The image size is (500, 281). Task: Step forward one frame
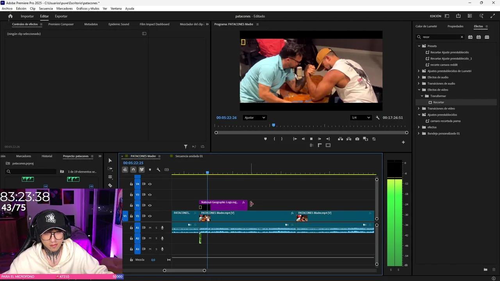click(x=320, y=139)
